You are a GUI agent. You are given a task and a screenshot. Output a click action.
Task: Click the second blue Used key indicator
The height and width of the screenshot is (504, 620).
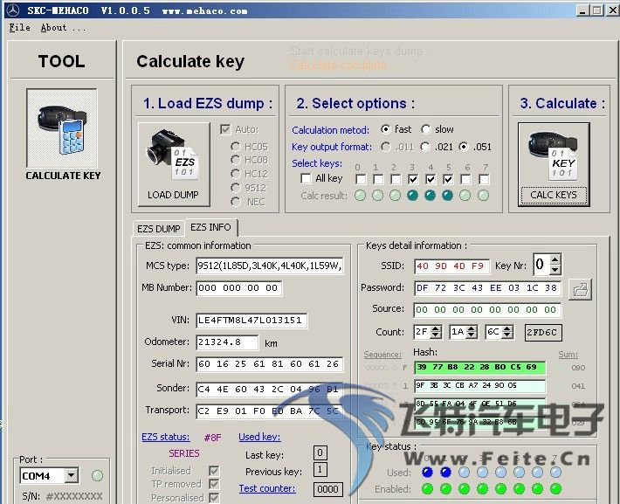click(x=445, y=472)
